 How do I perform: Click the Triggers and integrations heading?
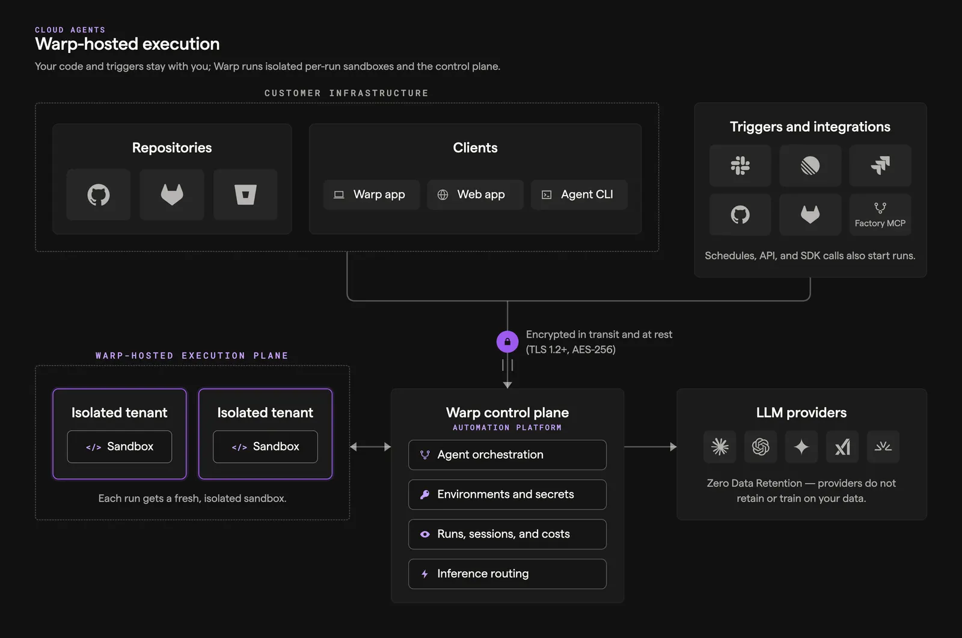810,127
